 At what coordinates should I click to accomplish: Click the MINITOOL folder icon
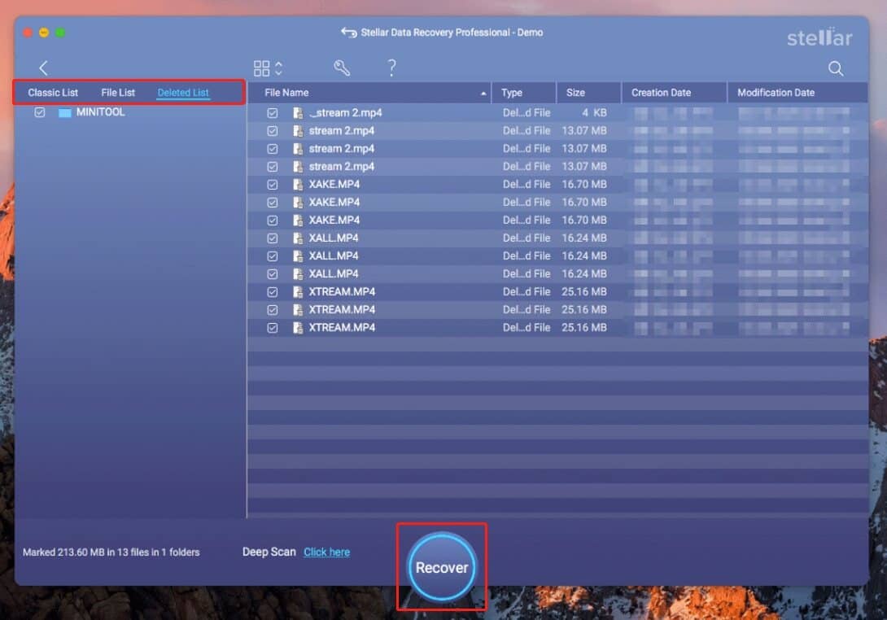tap(65, 113)
